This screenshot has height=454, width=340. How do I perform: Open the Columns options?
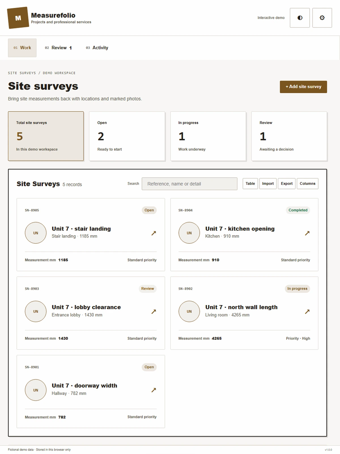click(x=307, y=184)
